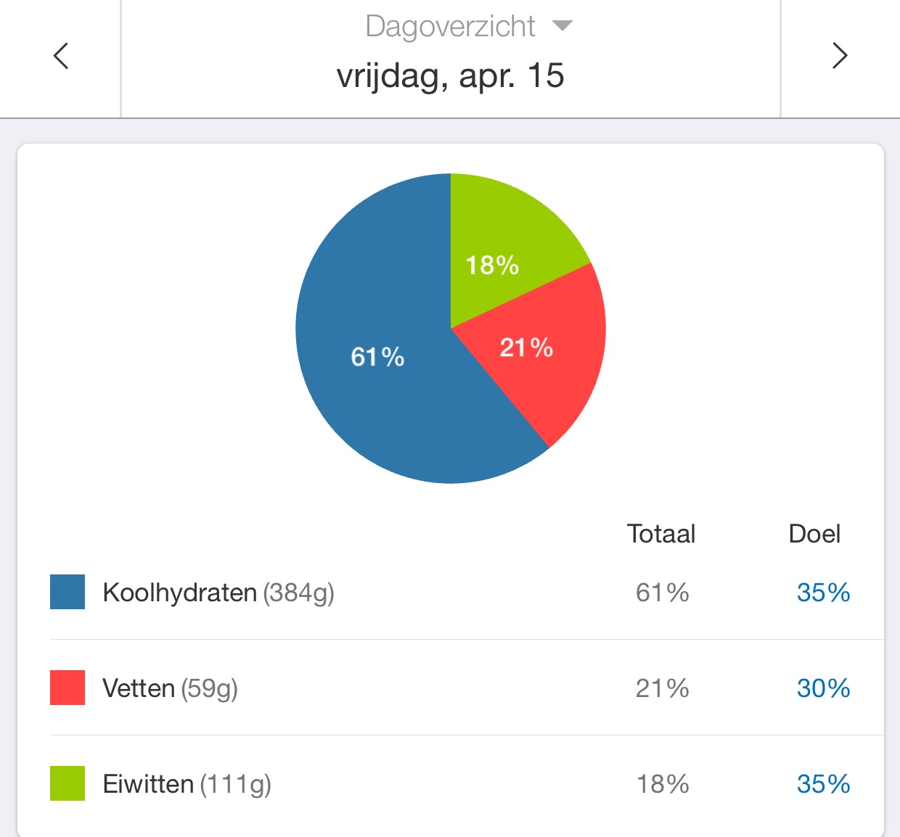Click the Totaal column header
This screenshot has height=837, width=900.
pyautogui.click(x=661, y=534)
